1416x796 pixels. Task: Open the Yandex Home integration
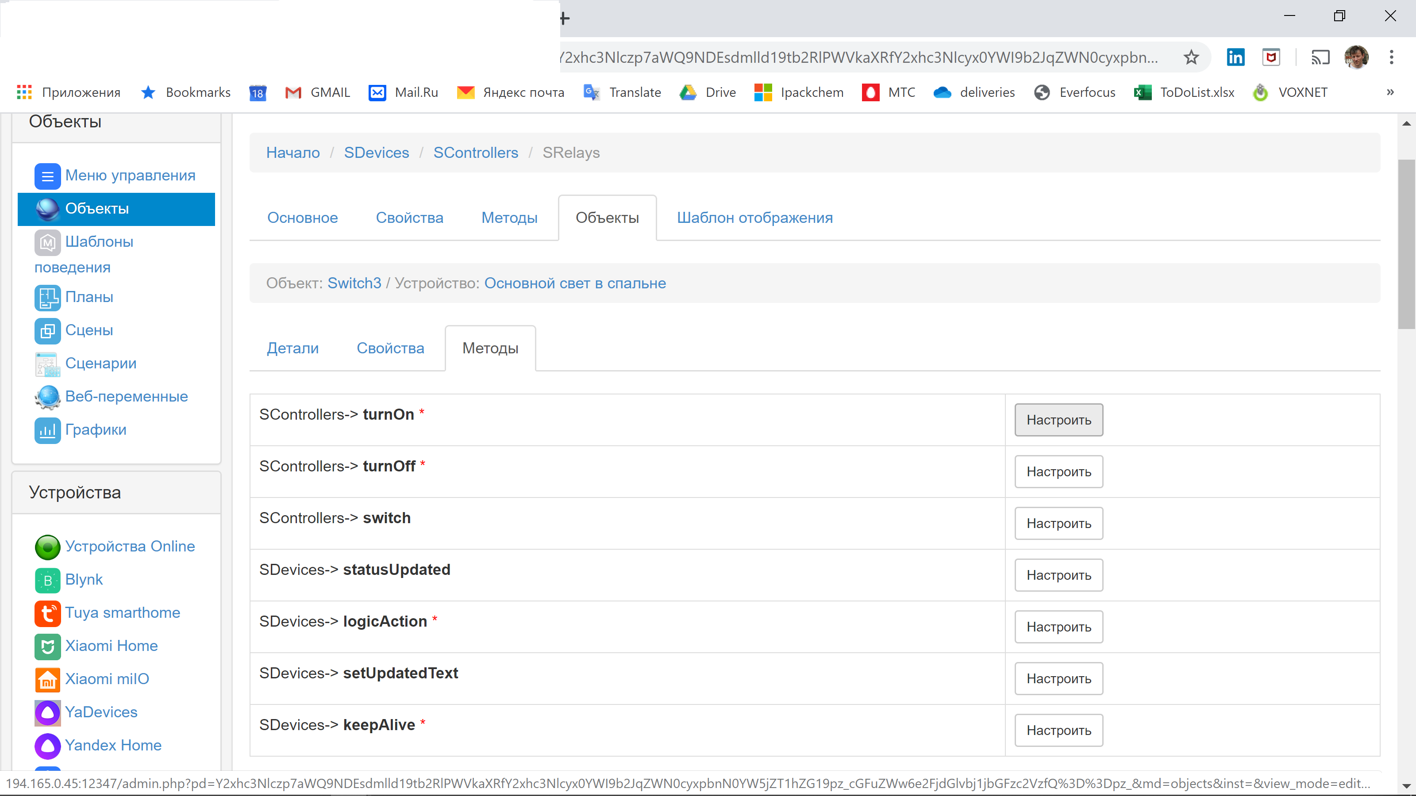coord(113,745)
